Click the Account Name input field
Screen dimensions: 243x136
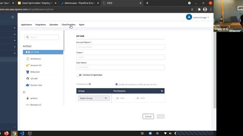[120, 47]
